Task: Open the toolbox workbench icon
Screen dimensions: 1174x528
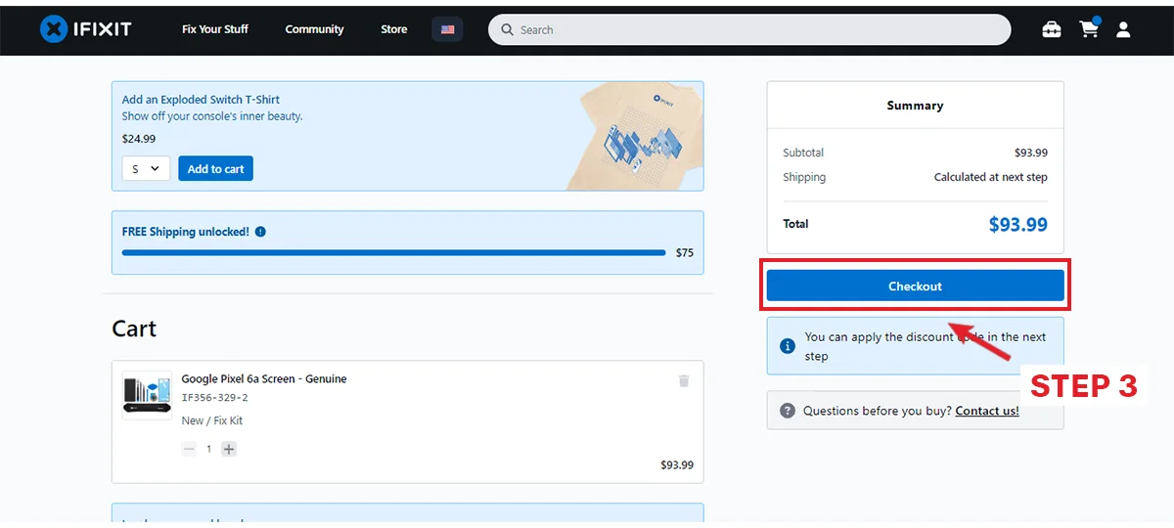Action: pos(1052,29)
